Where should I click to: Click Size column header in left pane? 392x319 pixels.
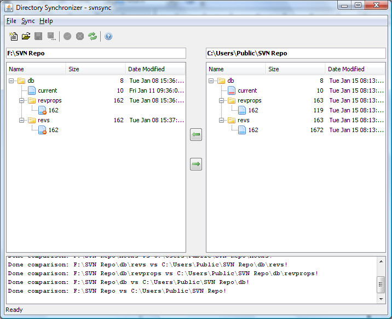(x=95, y=69)
